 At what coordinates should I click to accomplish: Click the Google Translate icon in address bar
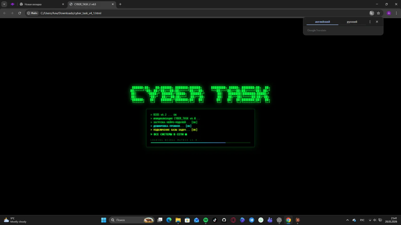click(x=372, y=13)
